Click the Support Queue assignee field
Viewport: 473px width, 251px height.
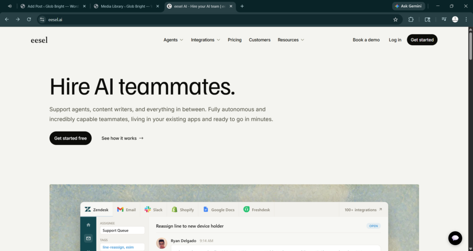[x=122, y=230]
